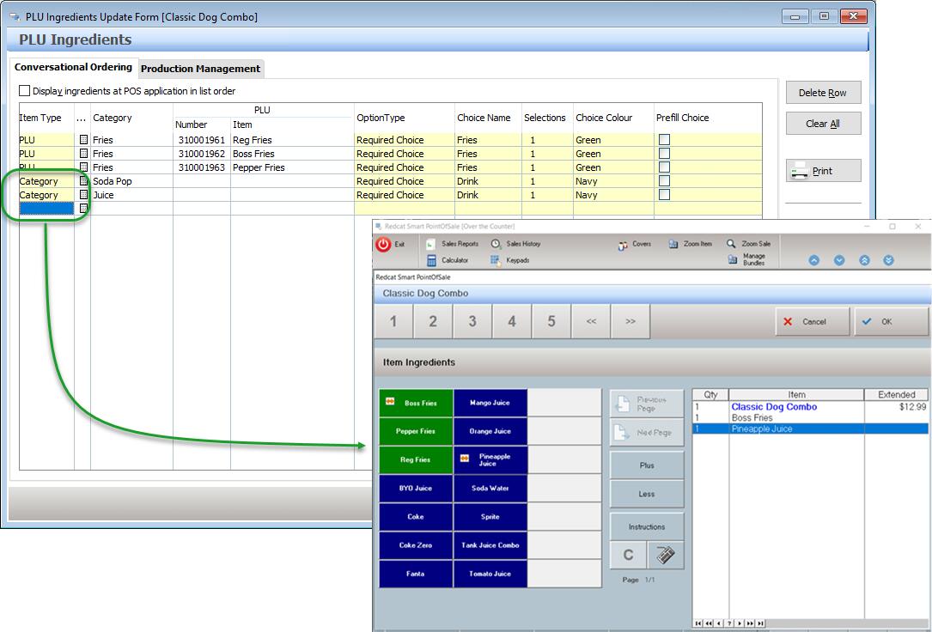Screen dimensions: 932x632
Task: Click the double-down scroll arrow in POS toolbar
Action: tap(888, 260)
